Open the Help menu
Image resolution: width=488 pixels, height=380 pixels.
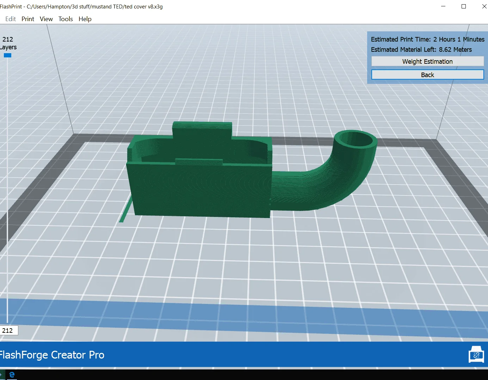point(85,19)
